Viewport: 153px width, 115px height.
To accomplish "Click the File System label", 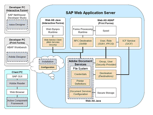I will 80,68.
